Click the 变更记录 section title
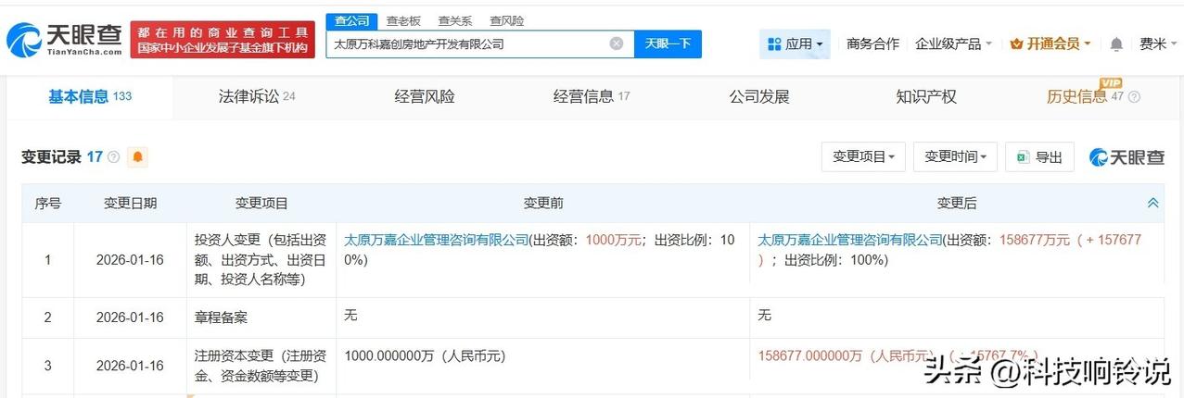The width and height of the screenshot is (1184, 398). tap(51, 157)
